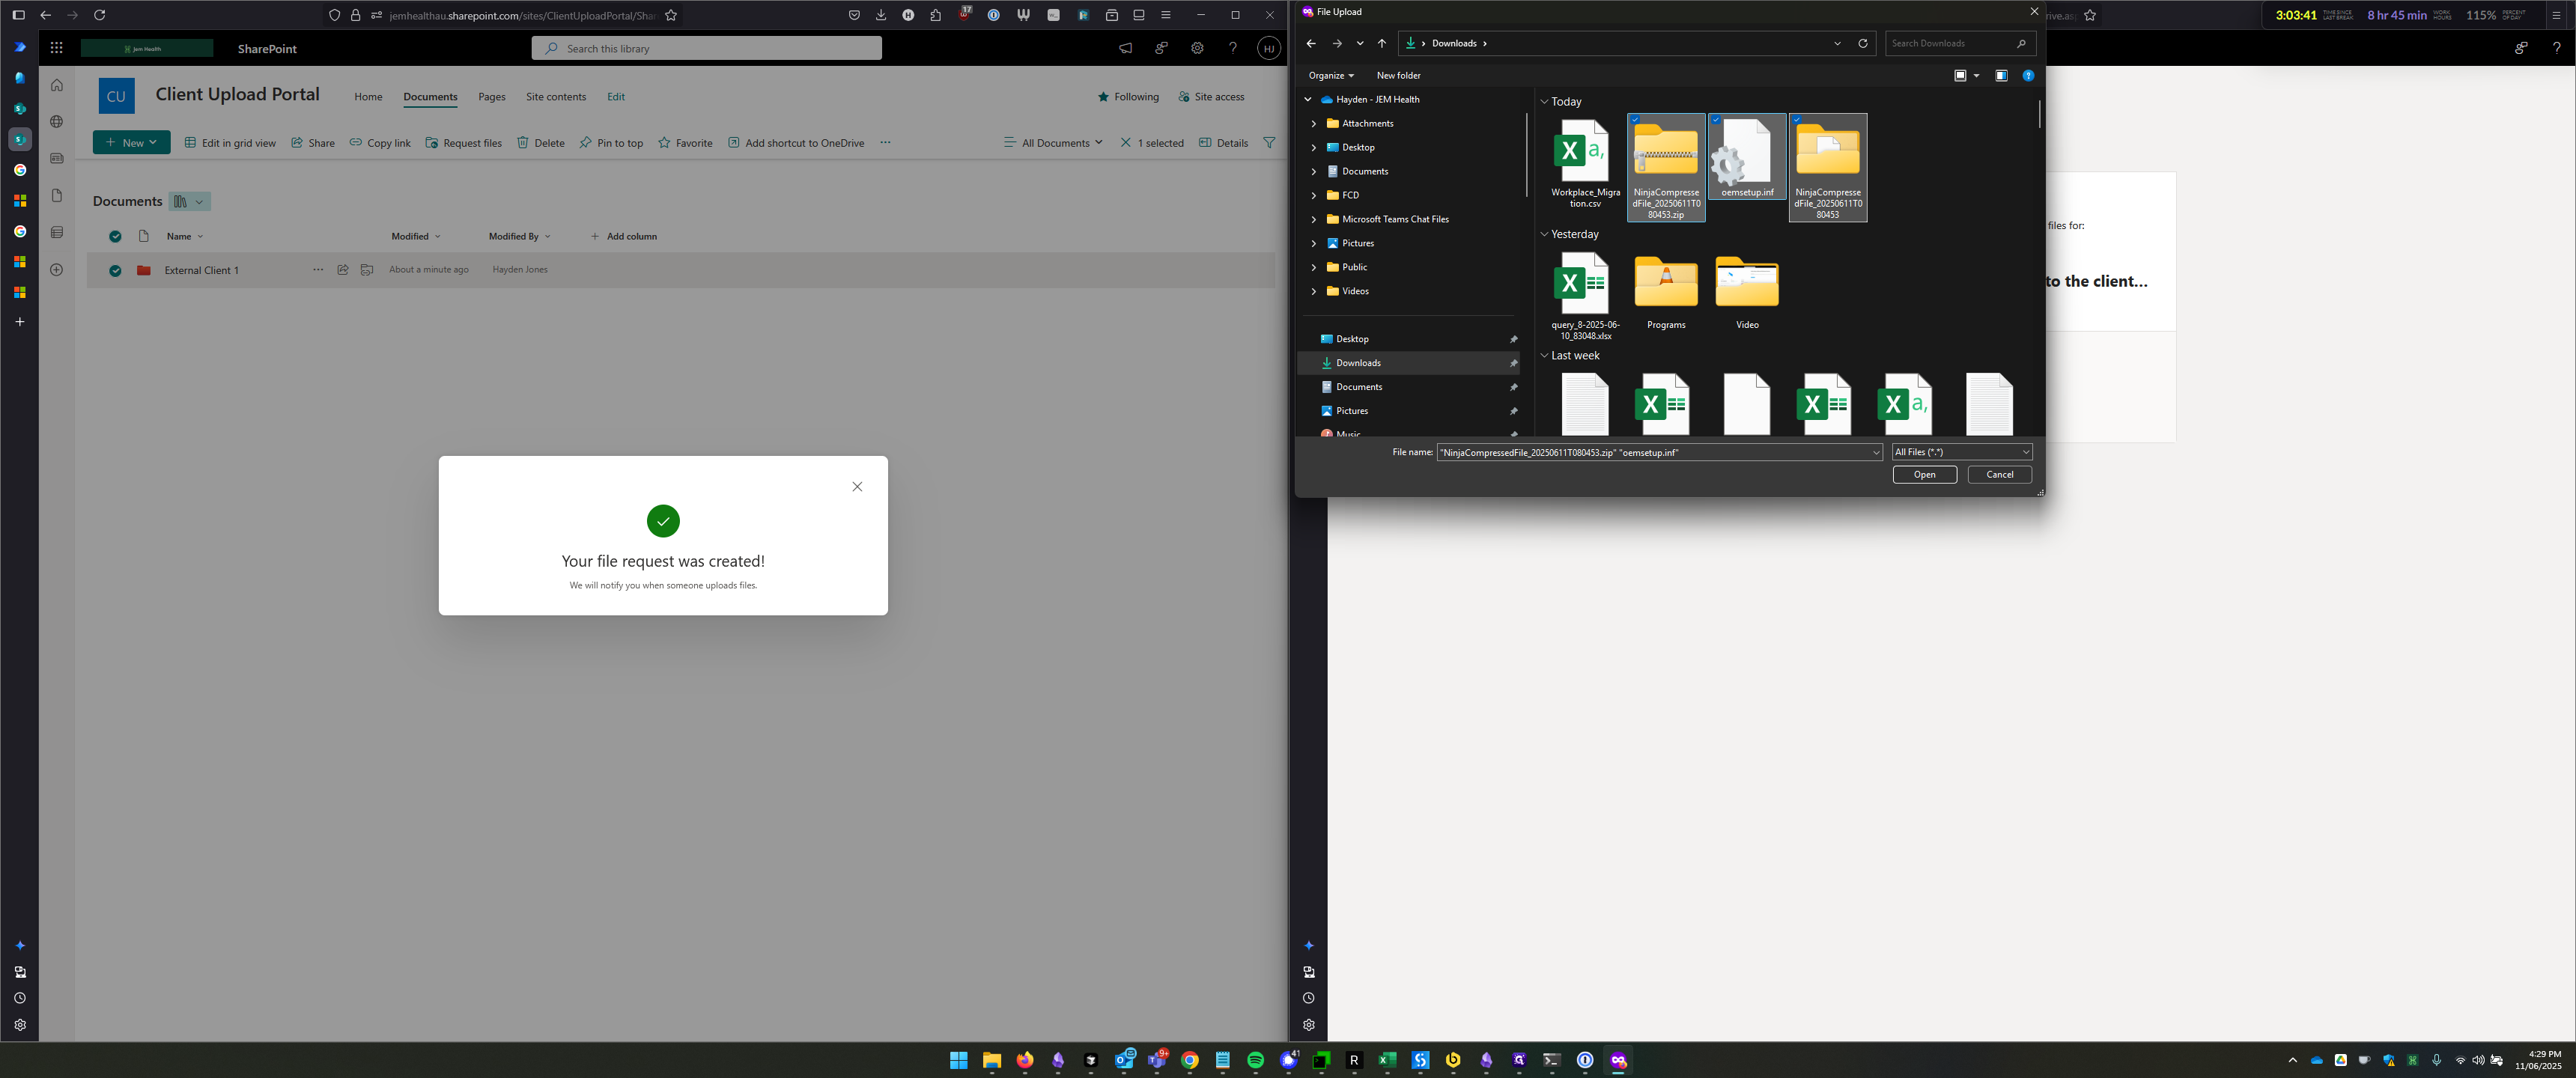
Task: Expand the Attachments folder in tree
Action: (1314, 124)
